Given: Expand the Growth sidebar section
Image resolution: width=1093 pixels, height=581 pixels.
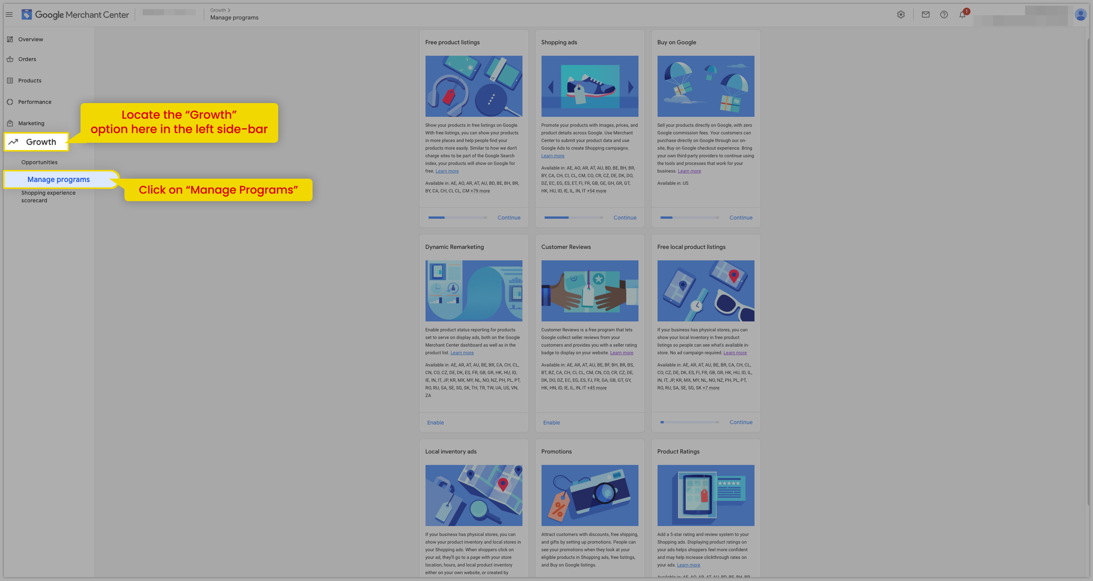Looking at the screenshot, I should tap(37, 142).
